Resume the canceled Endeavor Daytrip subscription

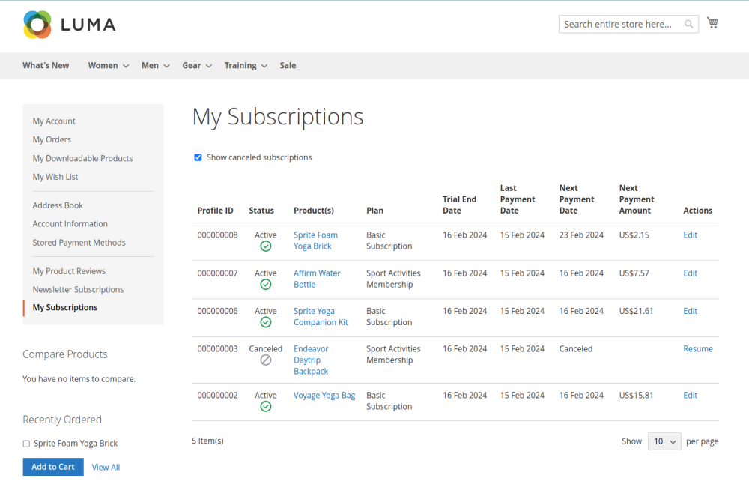698,348
